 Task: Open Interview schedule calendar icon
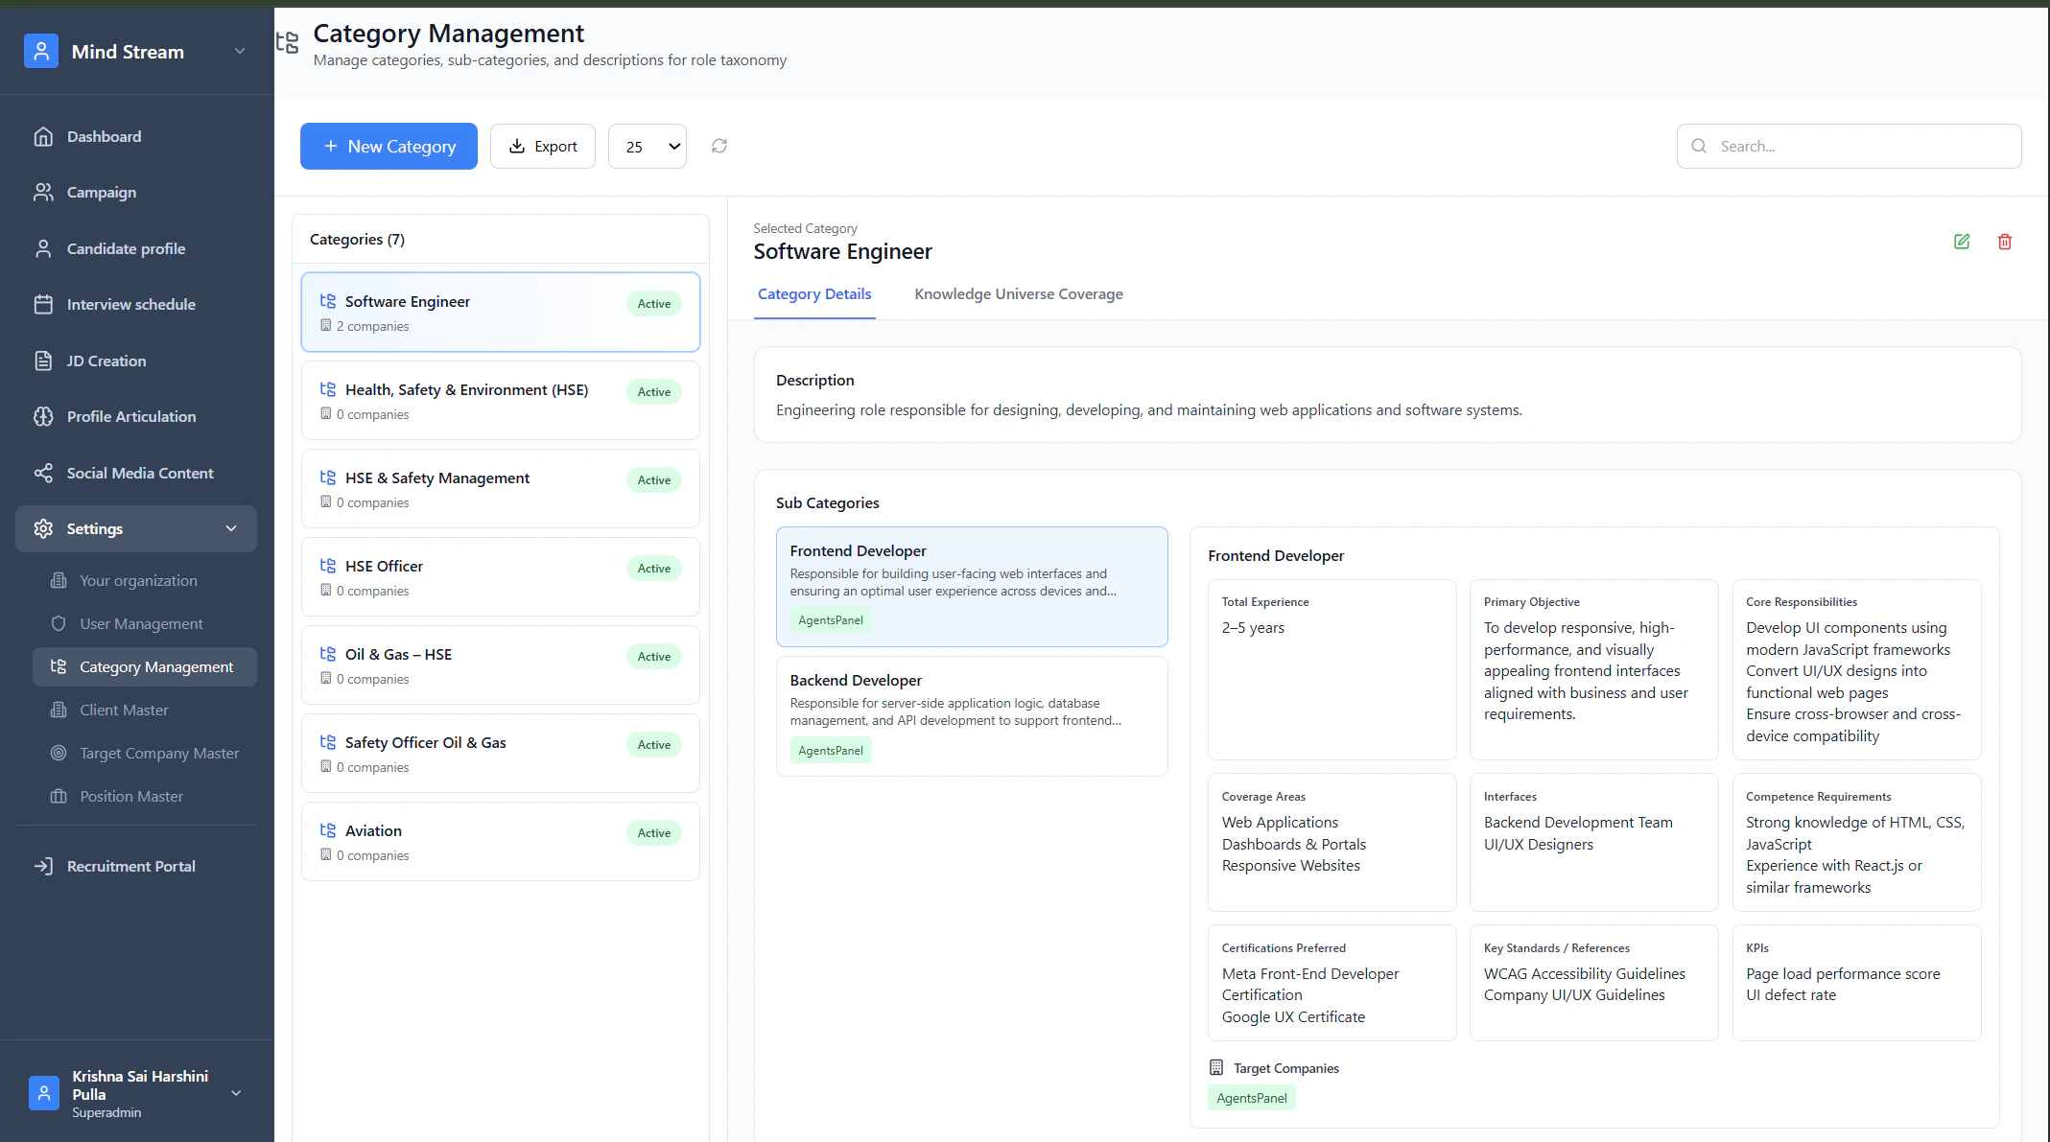click(x=43, y=304)
